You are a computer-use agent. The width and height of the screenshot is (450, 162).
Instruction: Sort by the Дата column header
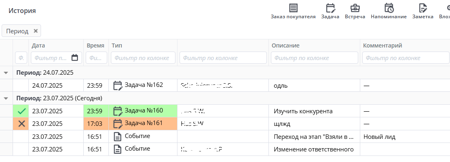(x=39, y=45)
